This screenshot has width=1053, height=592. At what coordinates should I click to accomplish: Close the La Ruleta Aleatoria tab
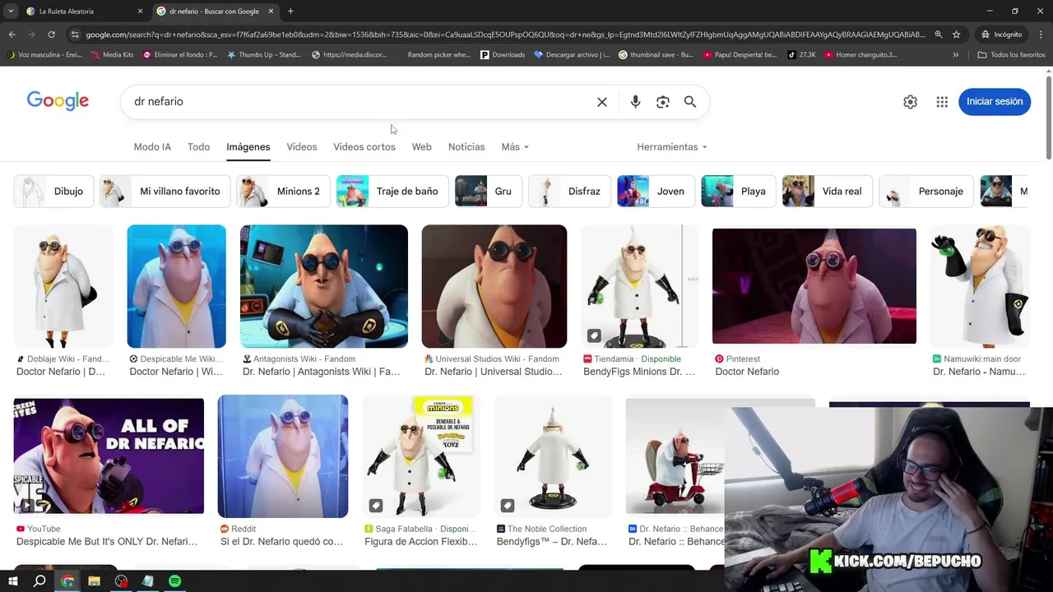(140, 12)
